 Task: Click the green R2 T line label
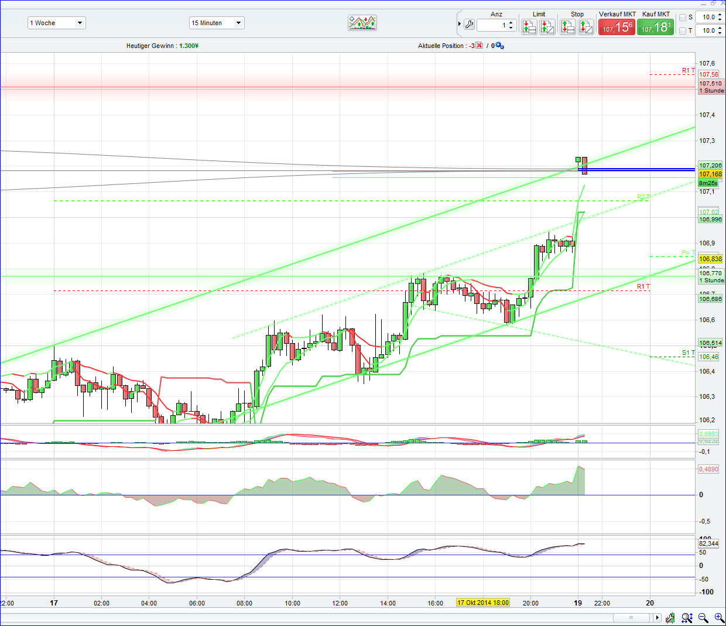(643, 197)
